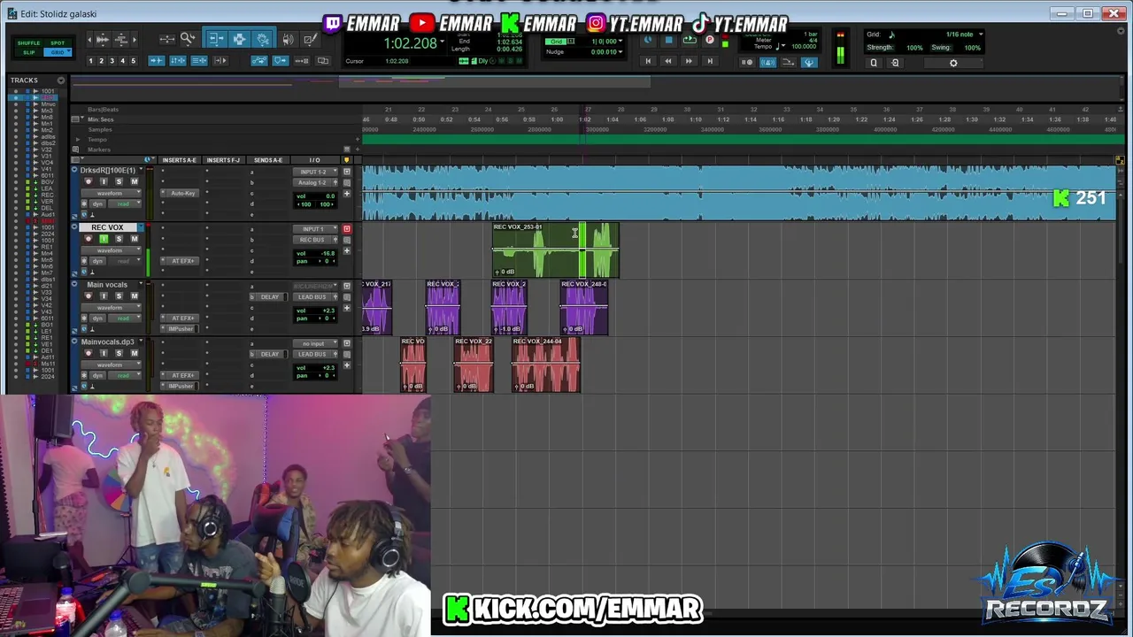Viewport: 1133px width, 637px height.
Task: Toggle Insertion Follows Playback
Action: [220, 60]
